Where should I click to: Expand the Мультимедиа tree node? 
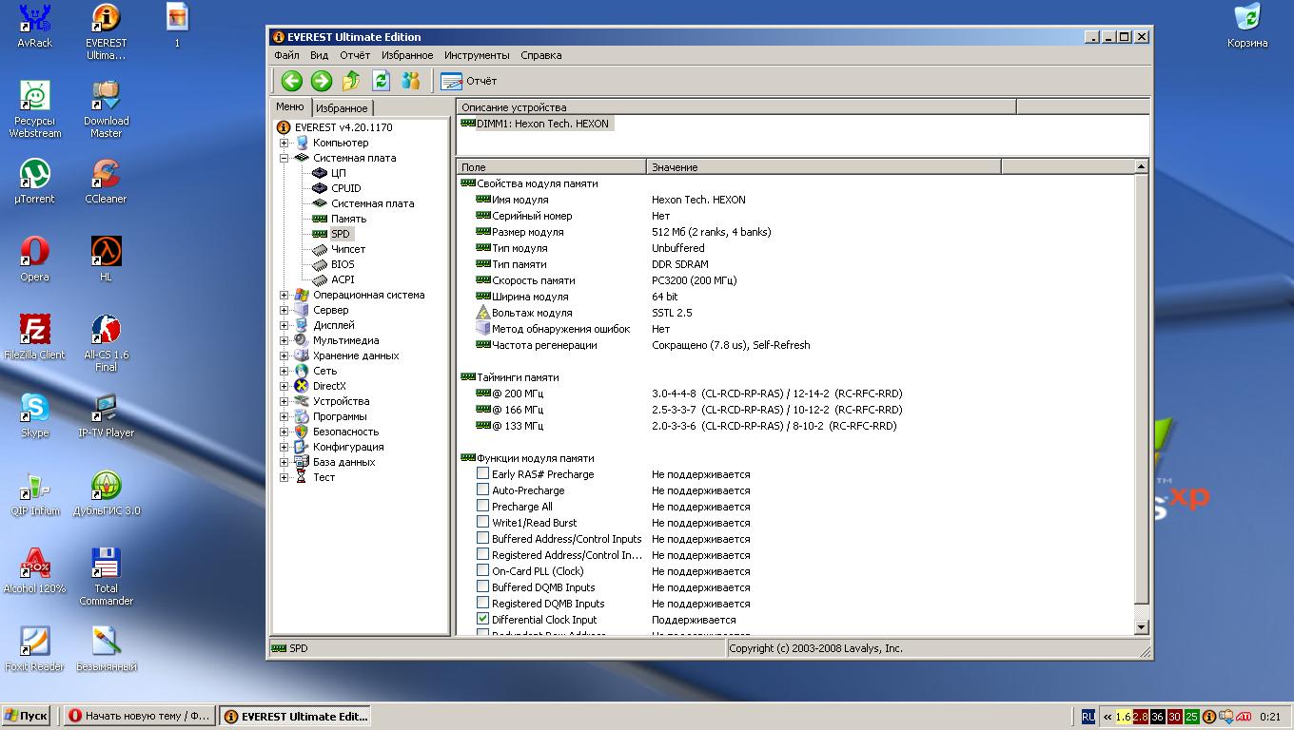[284, 340]
